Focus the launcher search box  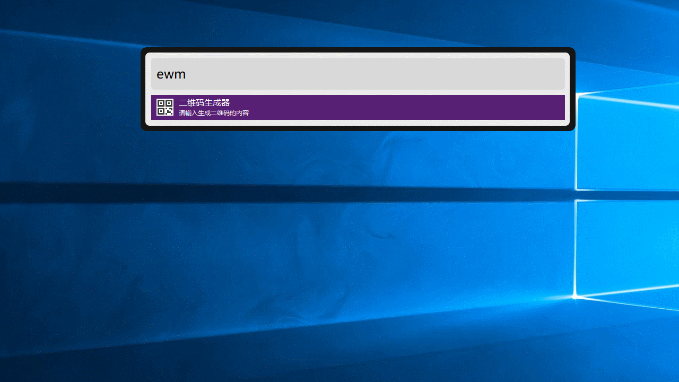(358, 74)
